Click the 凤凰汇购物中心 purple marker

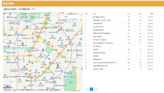tap(50, 63)
